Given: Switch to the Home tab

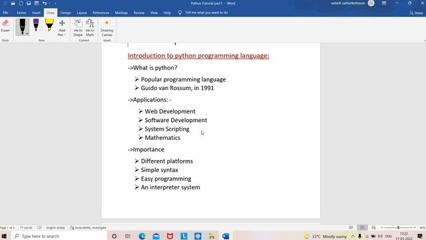Looking at the screenshot, I should 21,13.
